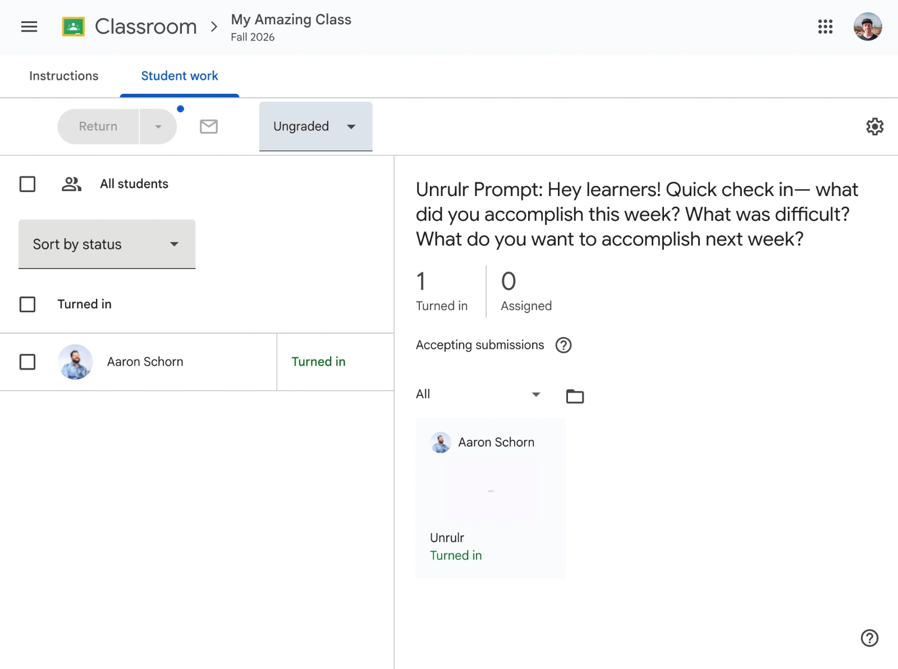Switch to the Instructions tab

pos(63,76)
